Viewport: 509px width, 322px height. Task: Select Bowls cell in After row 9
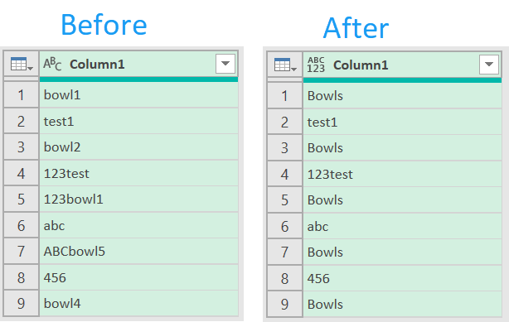point(402,305)
